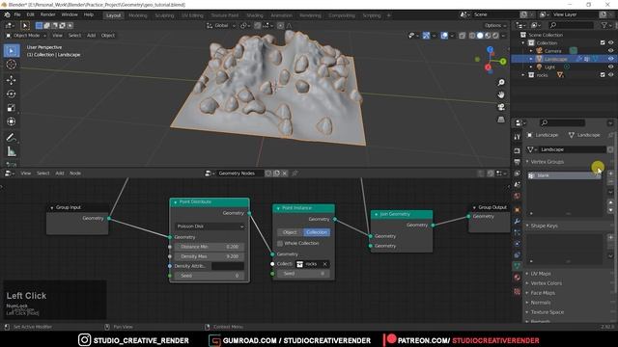
Task: Adjust Density Max value slider
Action: 210,256
